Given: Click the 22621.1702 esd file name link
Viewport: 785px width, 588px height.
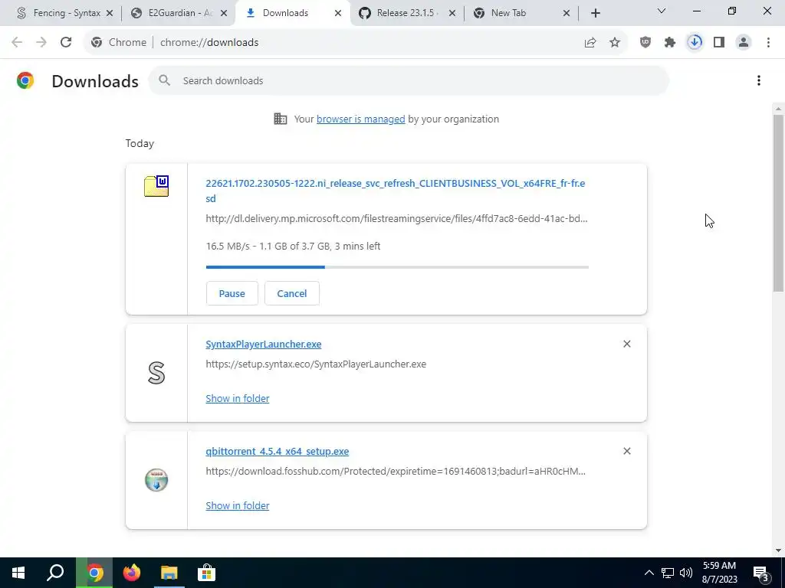Looking at the screenshot, I should pyautogui.click(x=395, y=191).
